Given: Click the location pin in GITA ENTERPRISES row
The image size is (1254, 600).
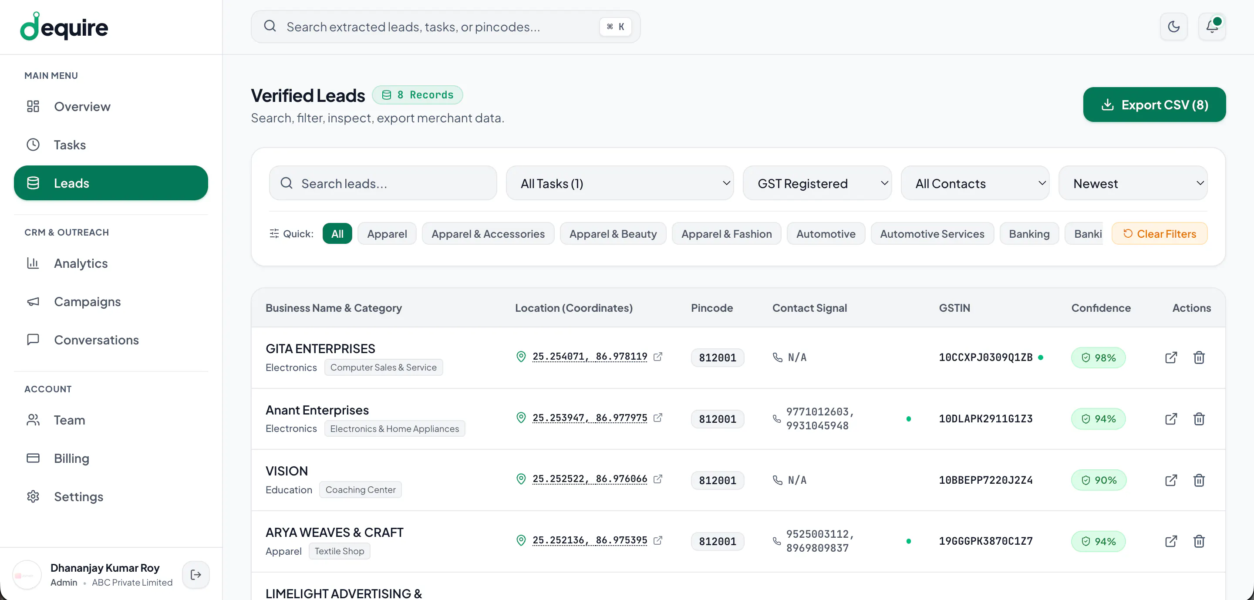Looking at the screenshot, I should coord(521,357).
